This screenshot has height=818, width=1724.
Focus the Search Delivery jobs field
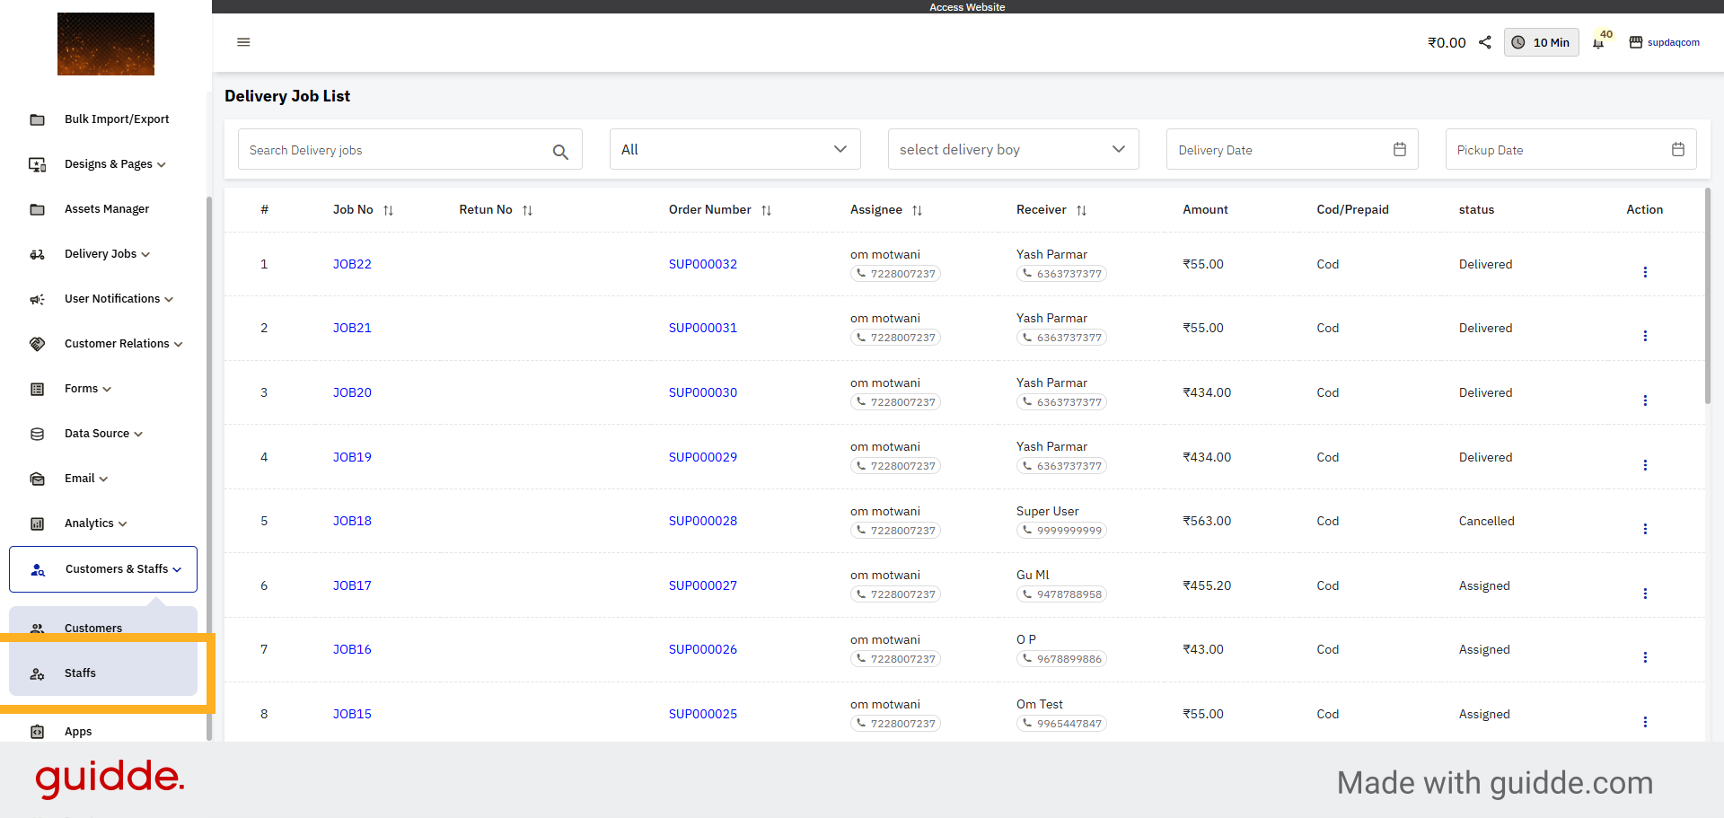(x=410, y=150)
